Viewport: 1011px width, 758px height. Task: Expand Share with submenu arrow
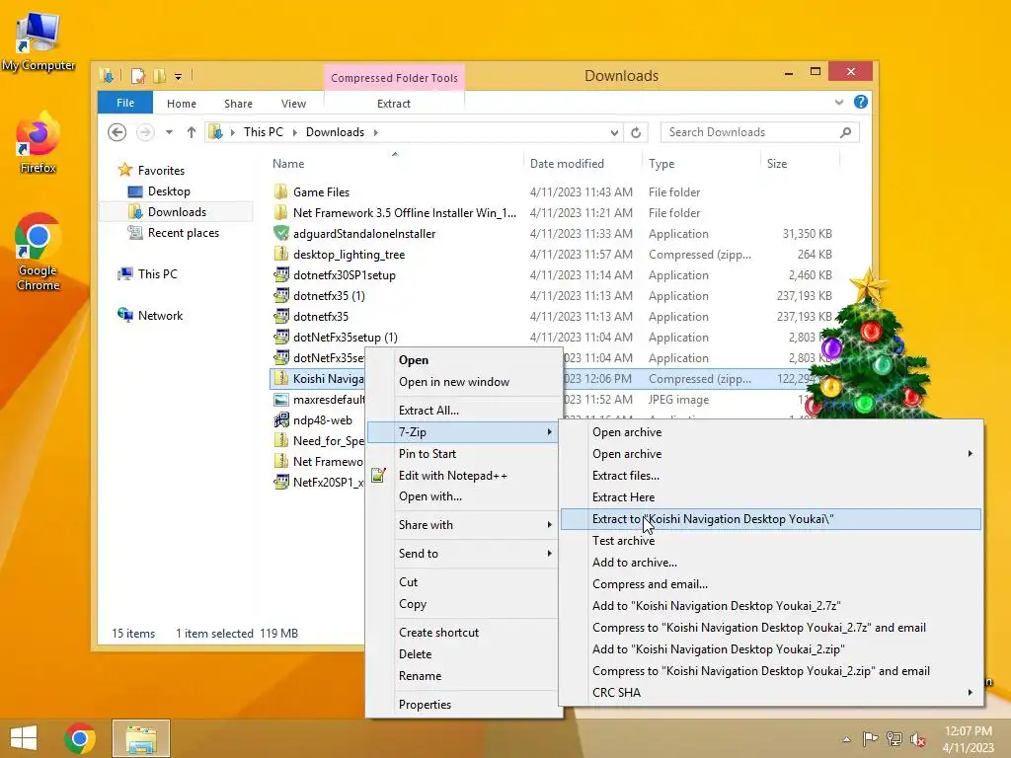point(549,525)
